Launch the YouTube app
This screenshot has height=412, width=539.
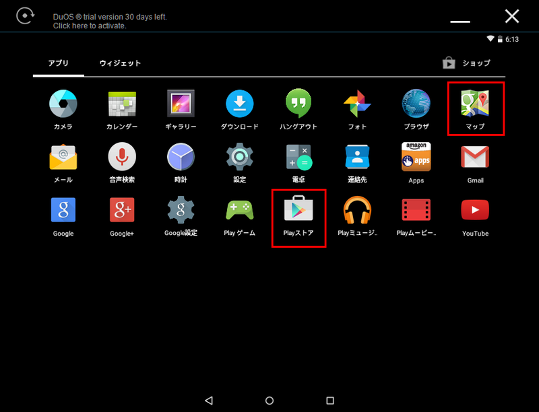[475, 217]
